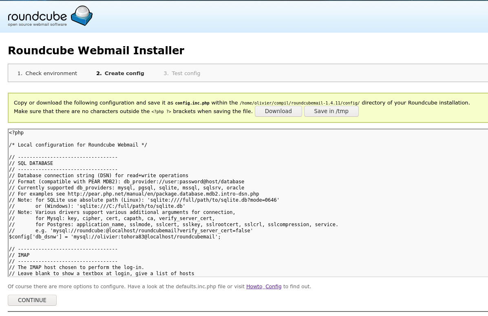The height and width of the screenshot is (316, 488).
Task: Select the Create config step
Action: point(120,73)
